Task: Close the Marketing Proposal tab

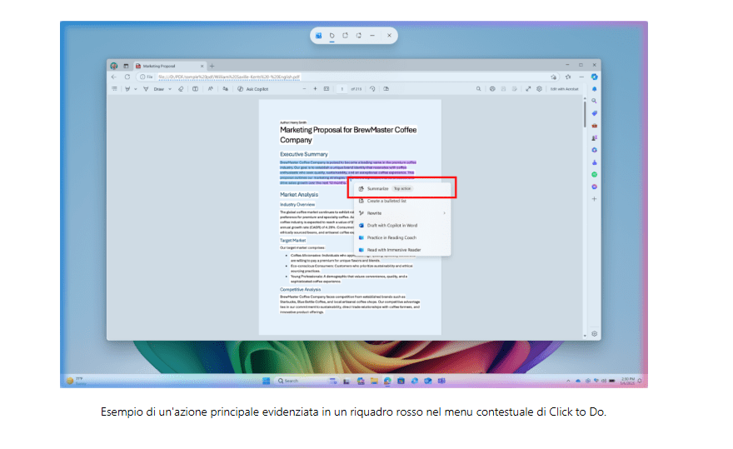Action: click(202, 66)
